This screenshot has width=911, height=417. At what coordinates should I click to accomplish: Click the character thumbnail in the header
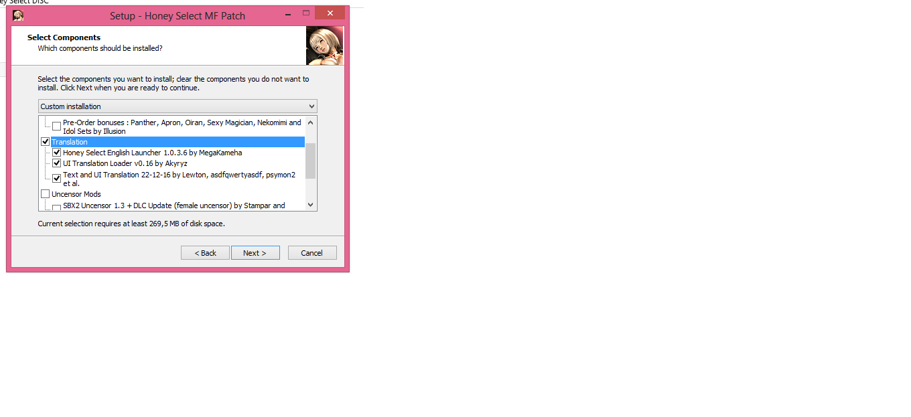pyautogui.click(x=325, y=46)
